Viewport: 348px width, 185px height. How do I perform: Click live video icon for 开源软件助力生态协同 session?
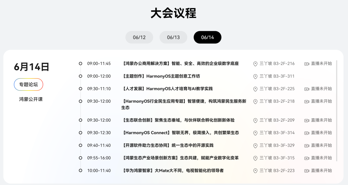click(307, 145)
